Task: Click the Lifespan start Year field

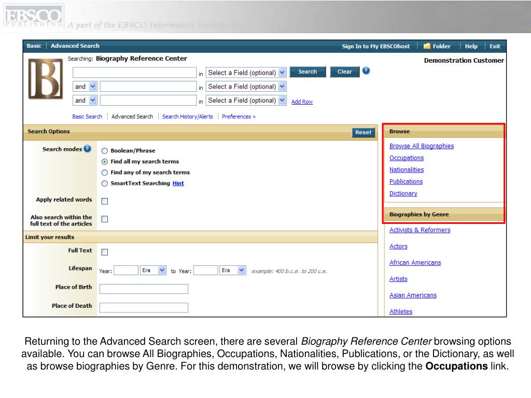Action: pos(126,271)
